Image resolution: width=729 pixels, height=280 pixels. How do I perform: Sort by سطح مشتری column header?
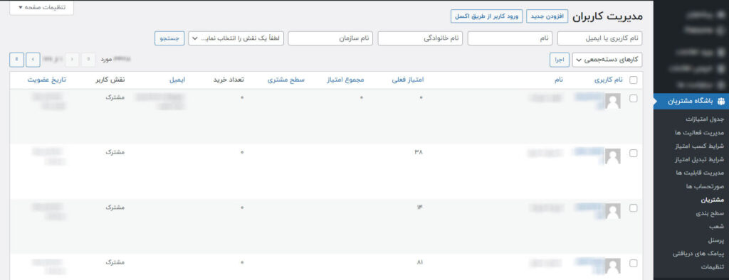tap(286, 80)
